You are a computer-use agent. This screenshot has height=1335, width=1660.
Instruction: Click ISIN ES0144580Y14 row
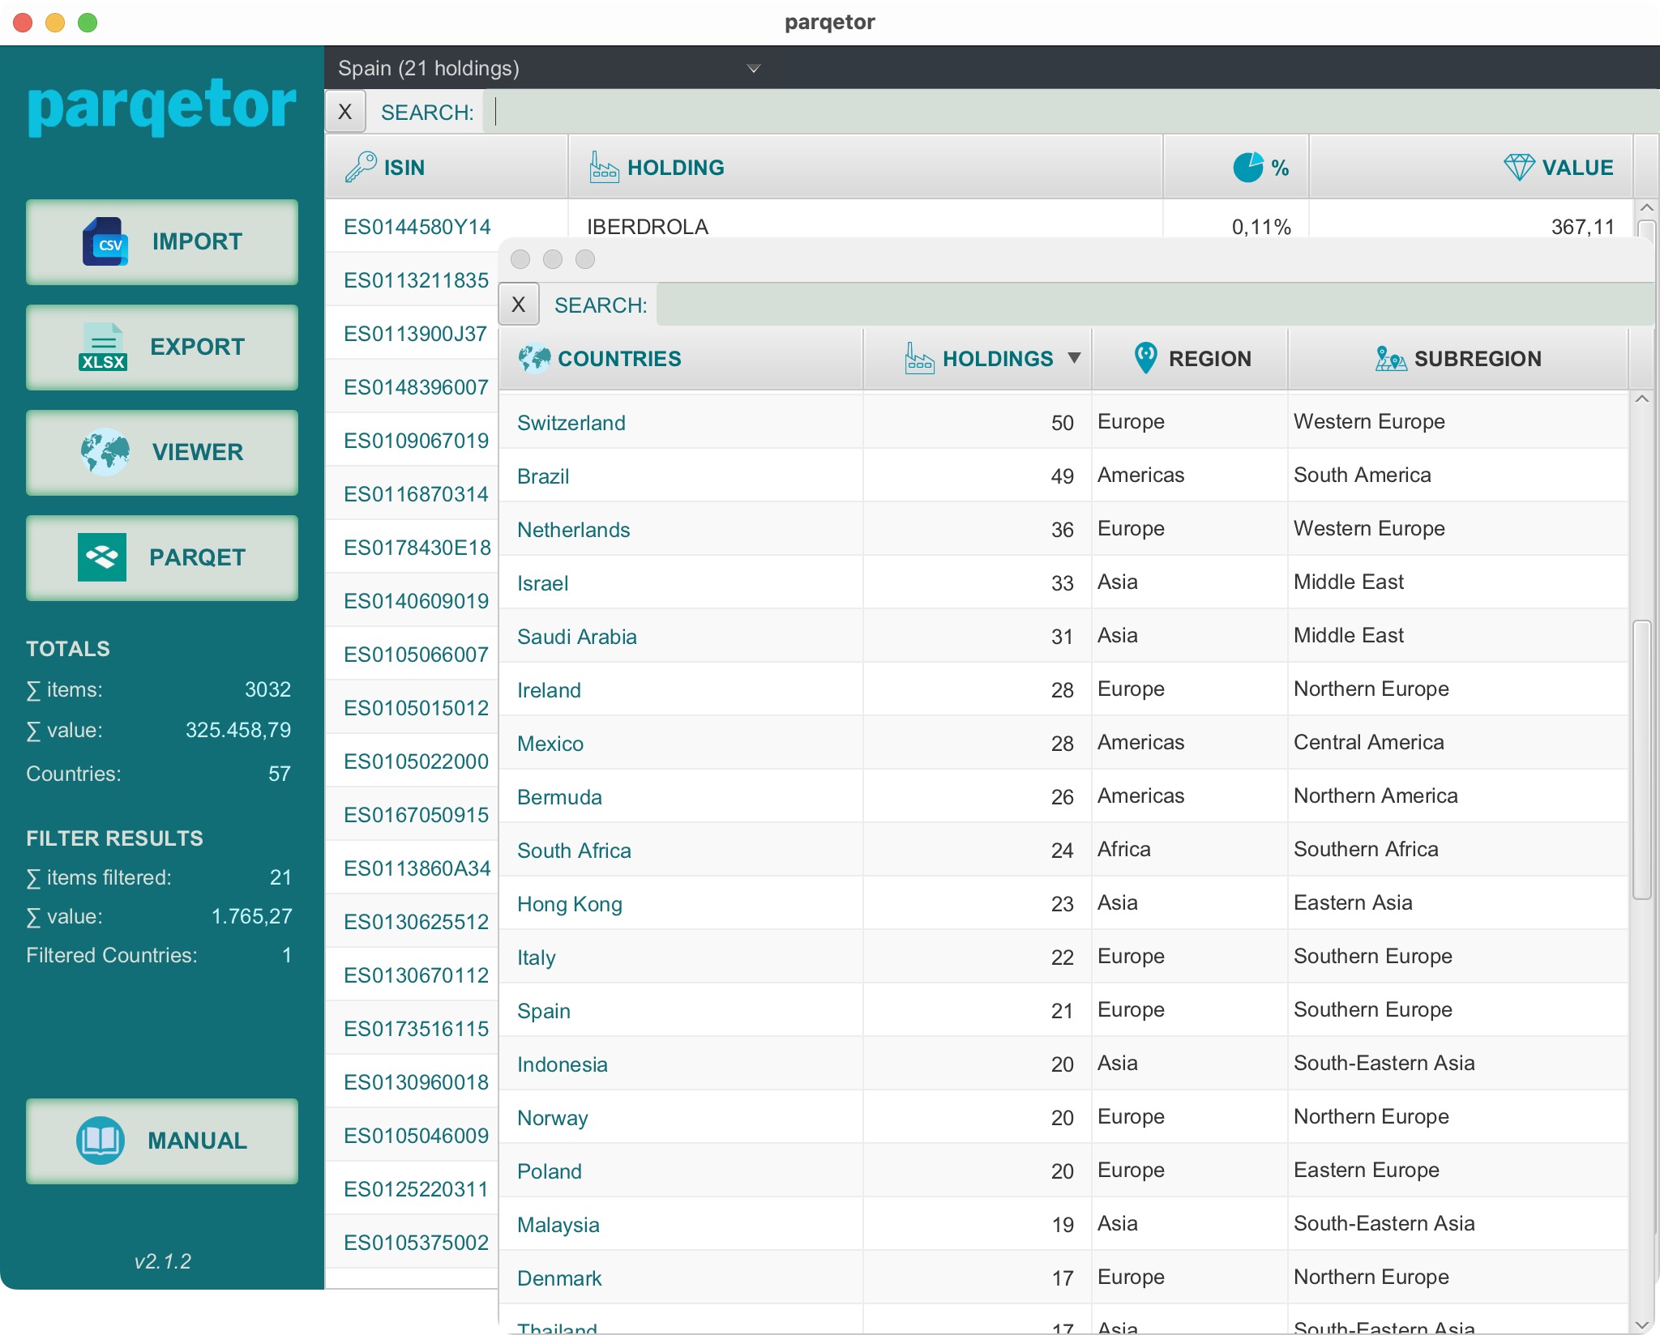[417, 227]
